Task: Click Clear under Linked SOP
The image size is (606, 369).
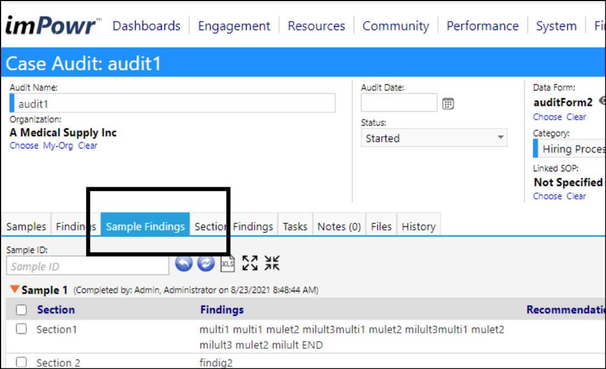Action: coord(576,196)
